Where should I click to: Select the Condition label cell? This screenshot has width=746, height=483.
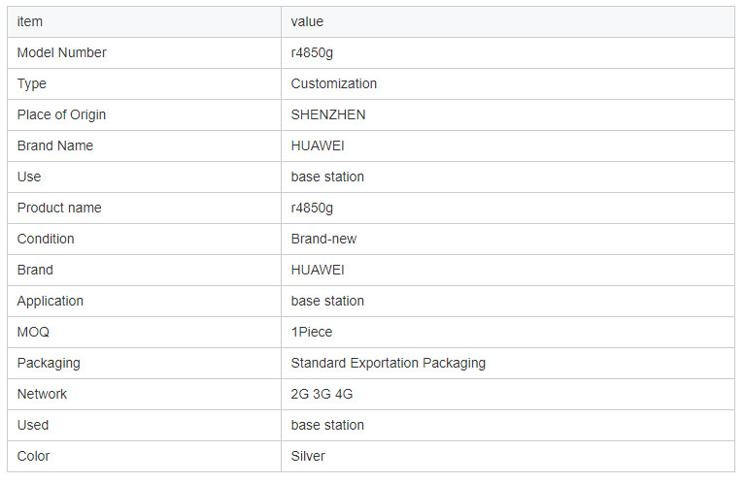pyautogui.click(x=46, y=239)
